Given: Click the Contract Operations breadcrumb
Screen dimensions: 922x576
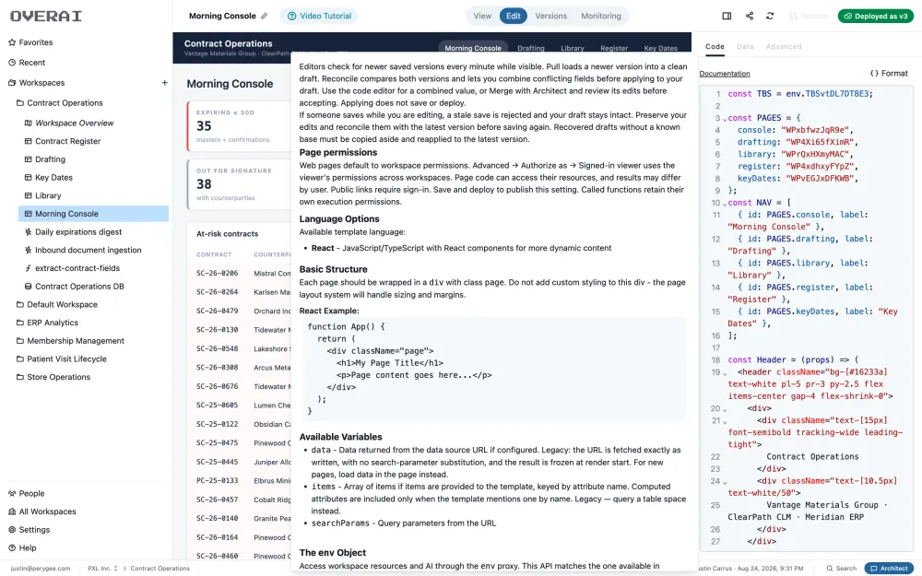Looking at the screenshot, I should [160, 569].
